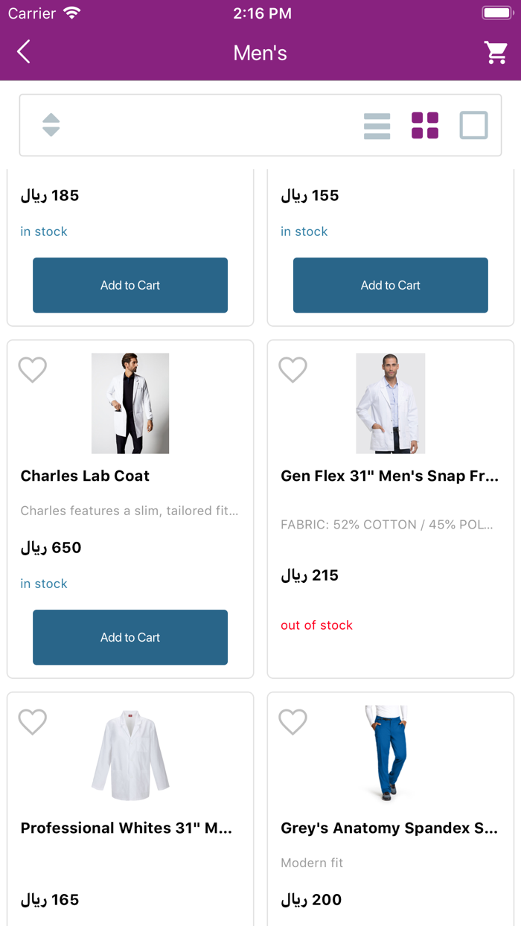
Task: Switch to list view layout
Action: pyautogui.click(x=377, y=126)
